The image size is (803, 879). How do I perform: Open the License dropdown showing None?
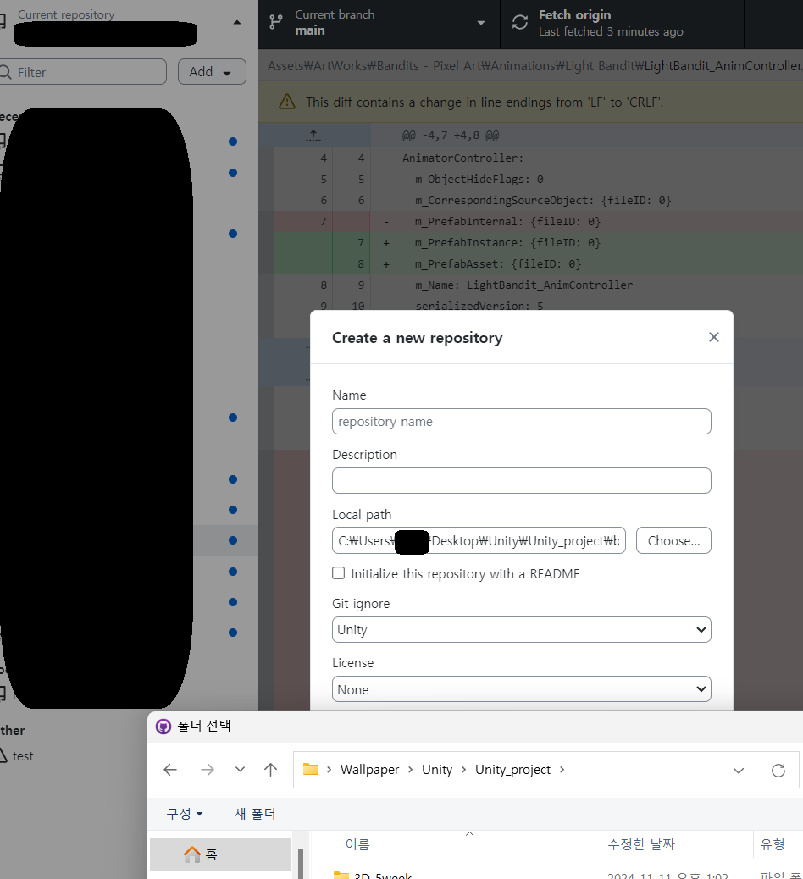(522, 689)
